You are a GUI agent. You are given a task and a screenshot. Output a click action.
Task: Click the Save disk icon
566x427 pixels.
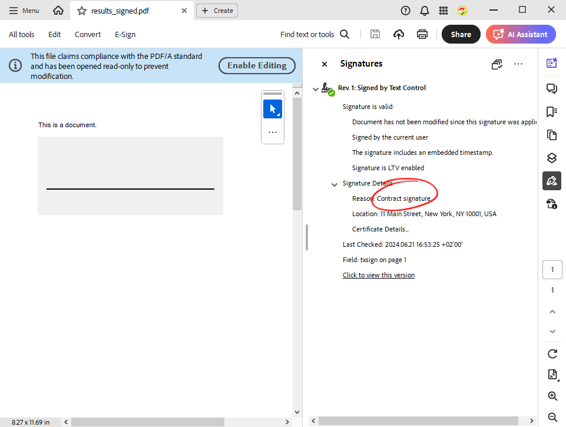click(375, 34)
